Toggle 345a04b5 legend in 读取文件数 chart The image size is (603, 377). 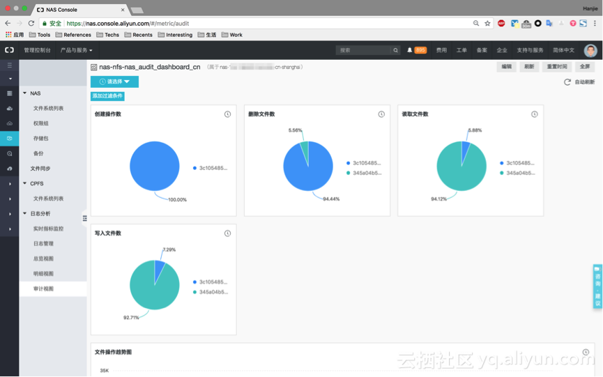coord(517,173)
